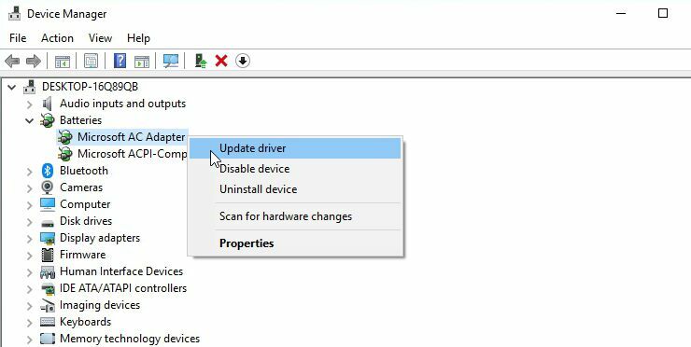Collapse the DESKTOP-16Q89QB root node
Image resolution: width=691 pixels, height=347 pixels.
pyautogui.click(x=12, y=87)
